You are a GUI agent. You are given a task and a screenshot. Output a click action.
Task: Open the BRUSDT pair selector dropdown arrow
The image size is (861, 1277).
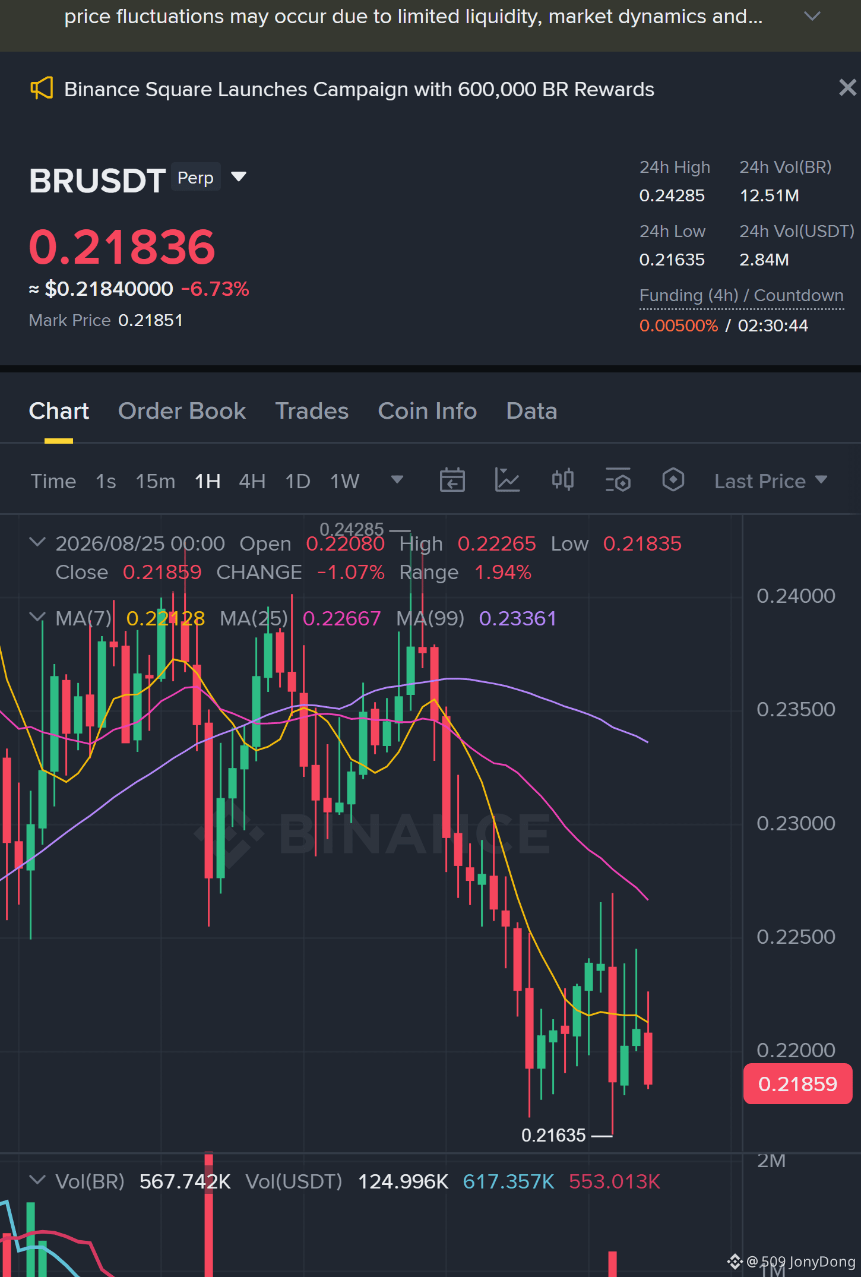pyautogui.click(x=239, y=176)
